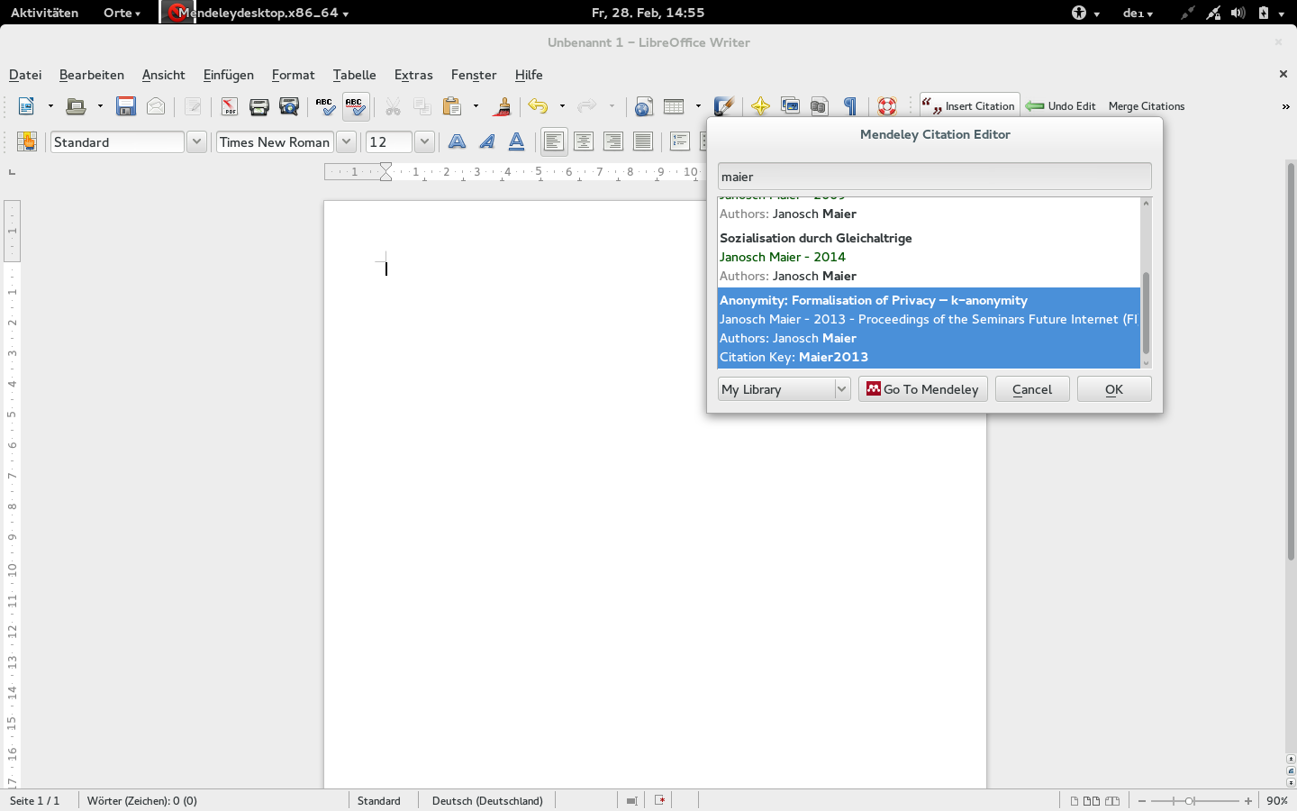Click Undo Edit button
This screenshot has height=811, width=1297.
1061,106
